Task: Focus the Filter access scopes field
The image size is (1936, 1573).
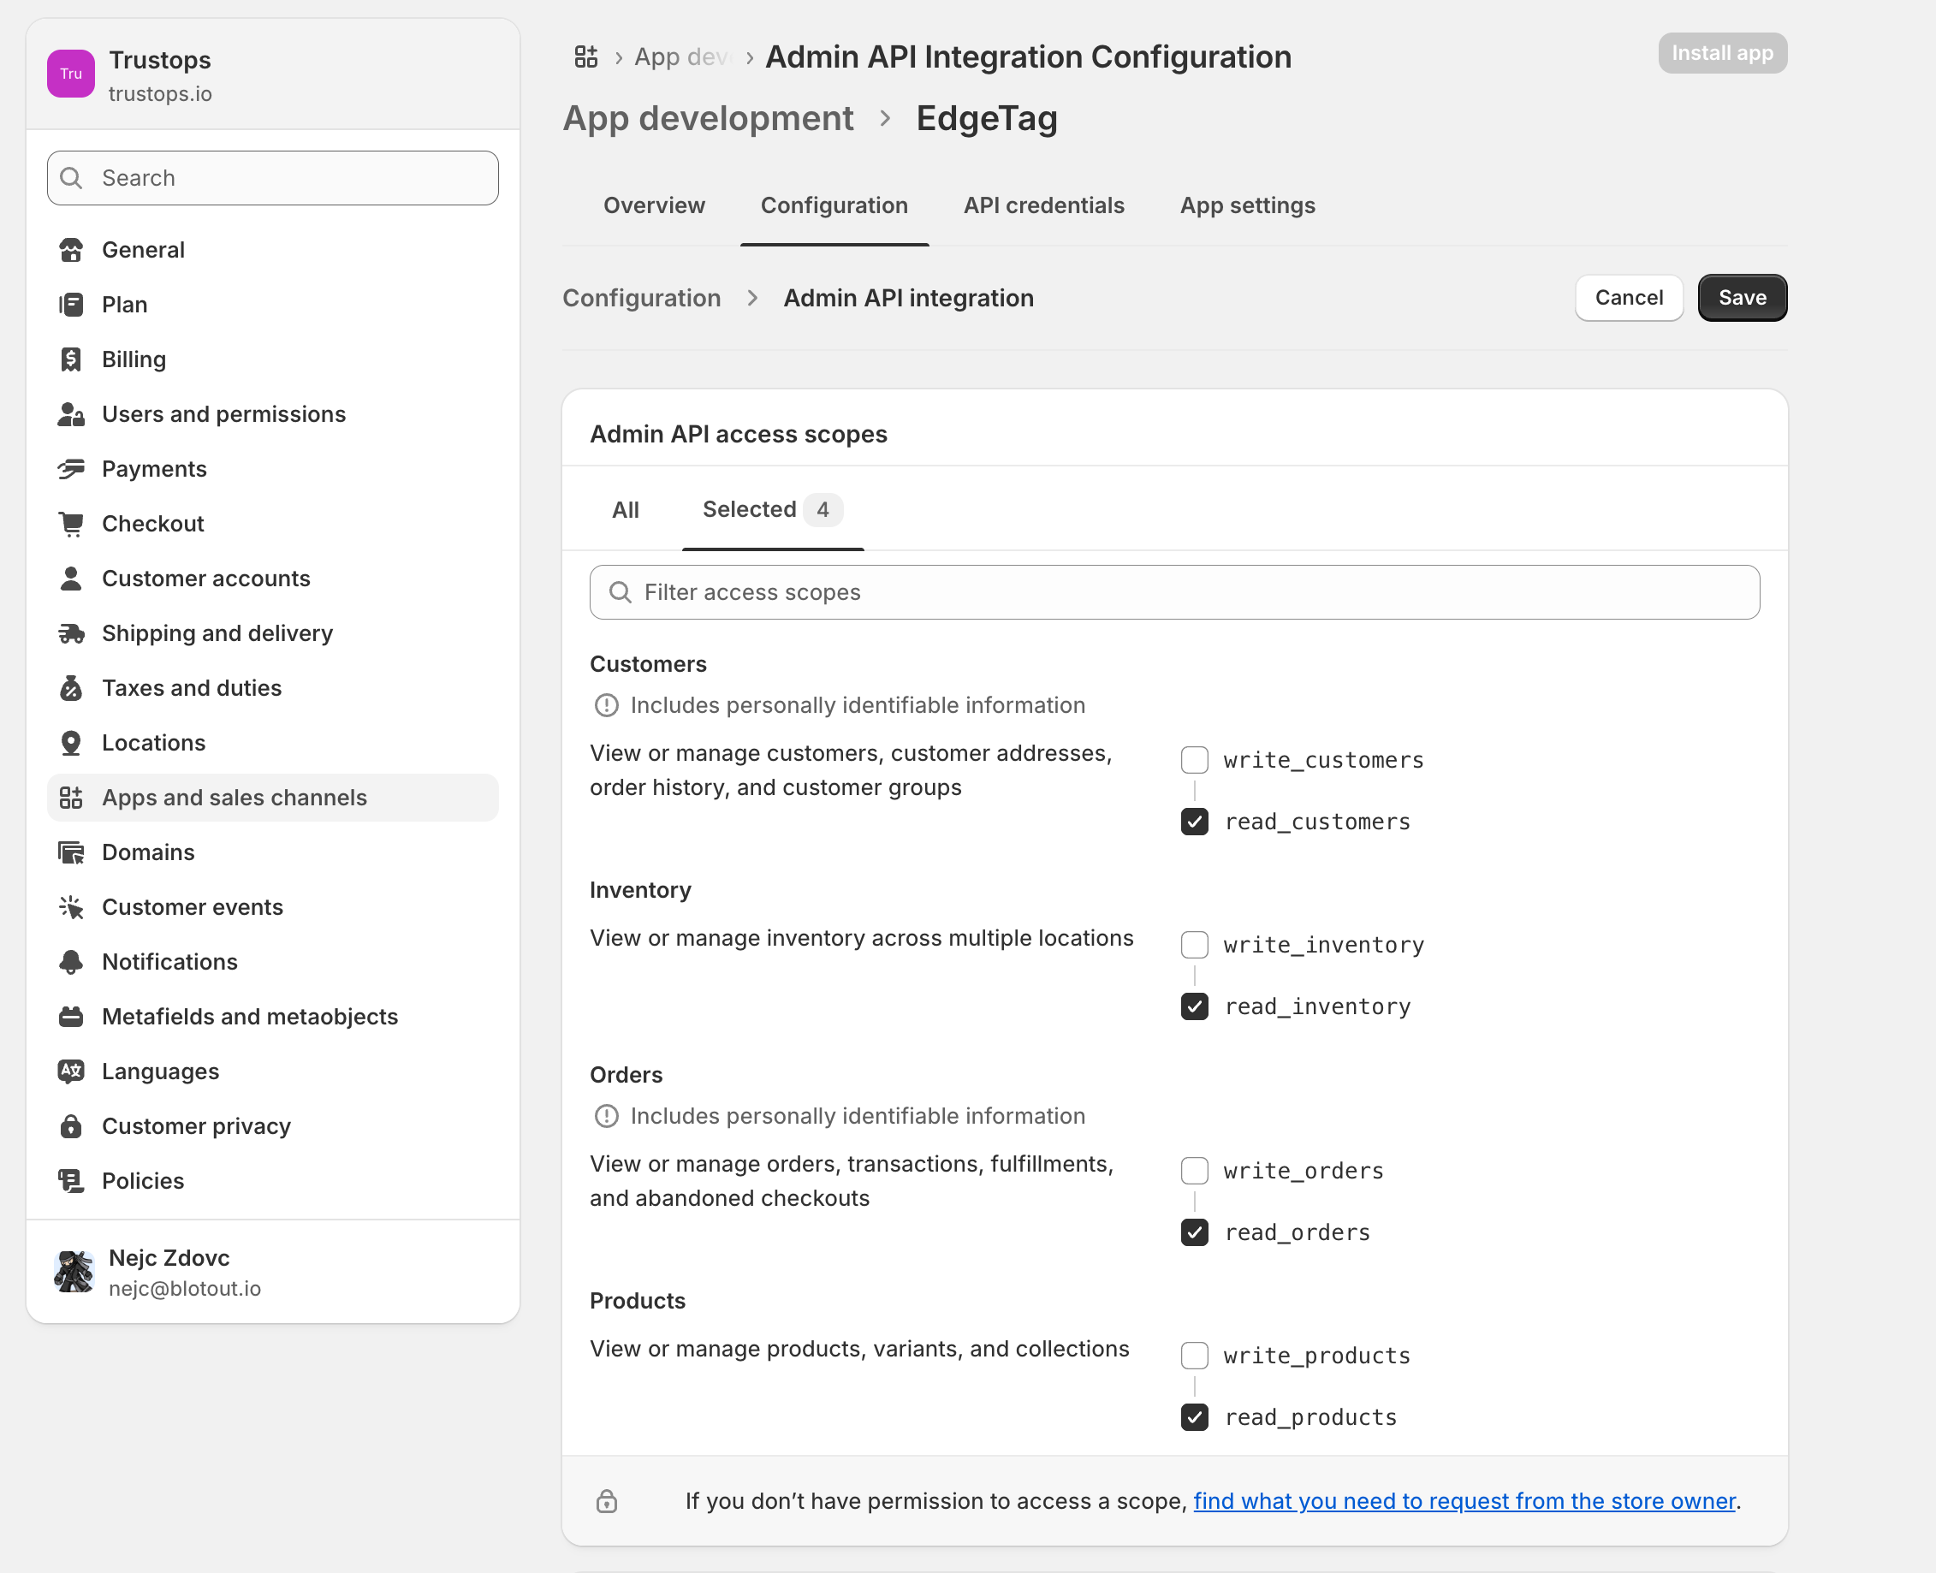Action: [x=1174, y=592]
